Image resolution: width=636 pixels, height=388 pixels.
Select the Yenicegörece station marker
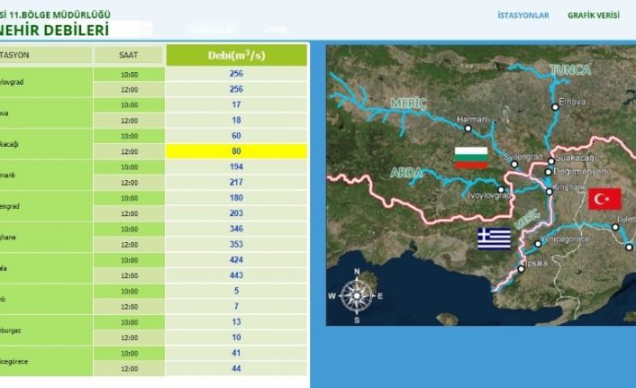[x=538, y=243]
